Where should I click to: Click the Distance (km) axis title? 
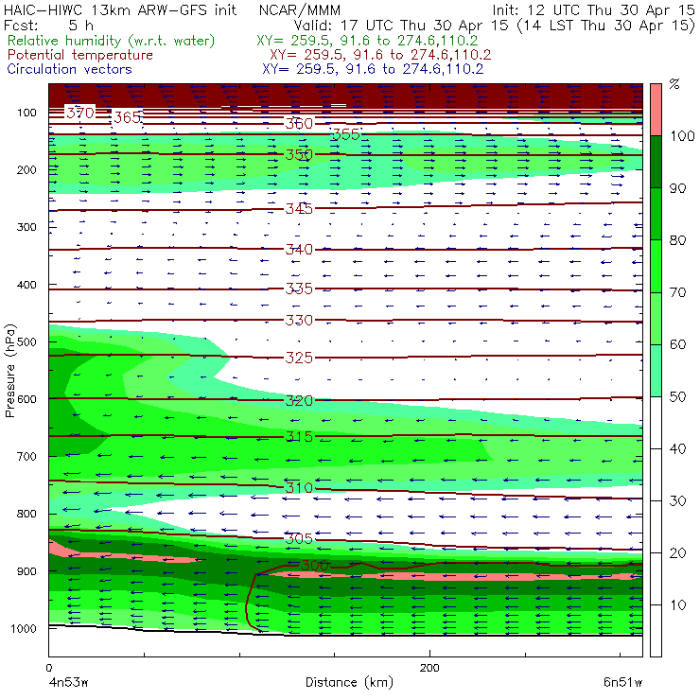pyautogui.click(x=349, y=683)
